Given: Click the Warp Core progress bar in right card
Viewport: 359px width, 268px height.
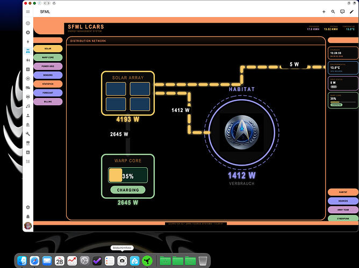Looking at the screenshot, I should coord(343,102).
